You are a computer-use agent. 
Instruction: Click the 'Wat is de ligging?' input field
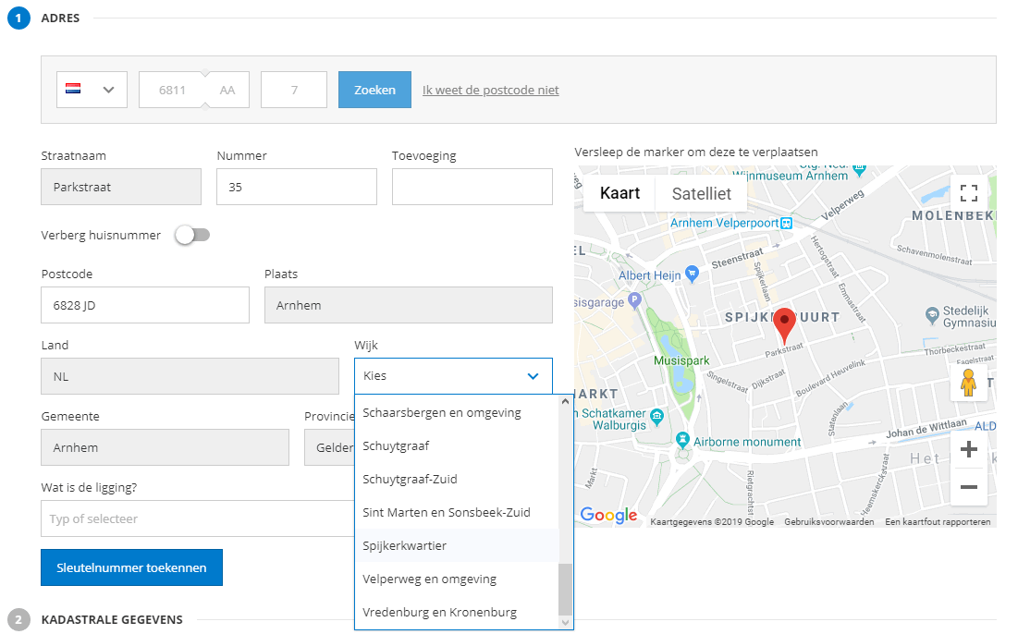click(x=197, y=518)
